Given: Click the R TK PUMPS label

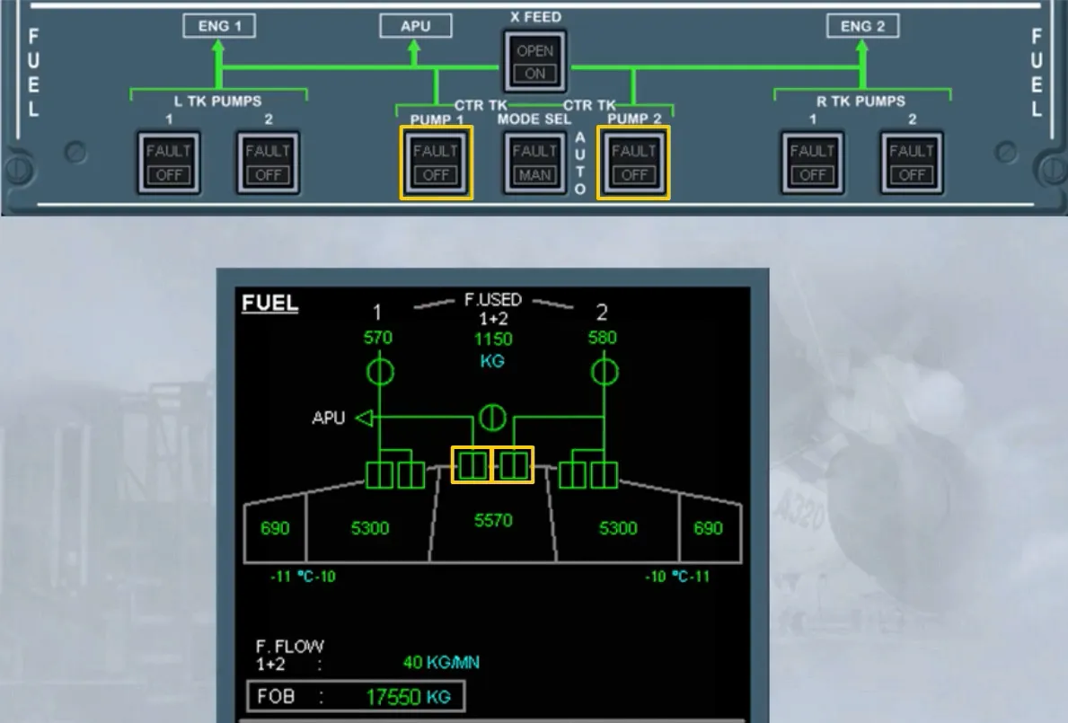Looking at the screenshot, I should tap(861, 101).
